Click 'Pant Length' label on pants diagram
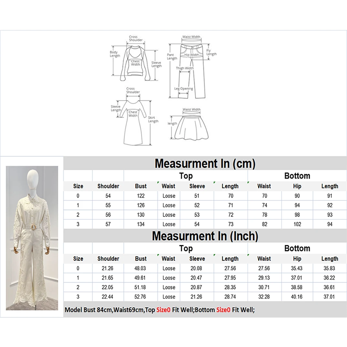This screenshot has width=347, height=347. 172,57
